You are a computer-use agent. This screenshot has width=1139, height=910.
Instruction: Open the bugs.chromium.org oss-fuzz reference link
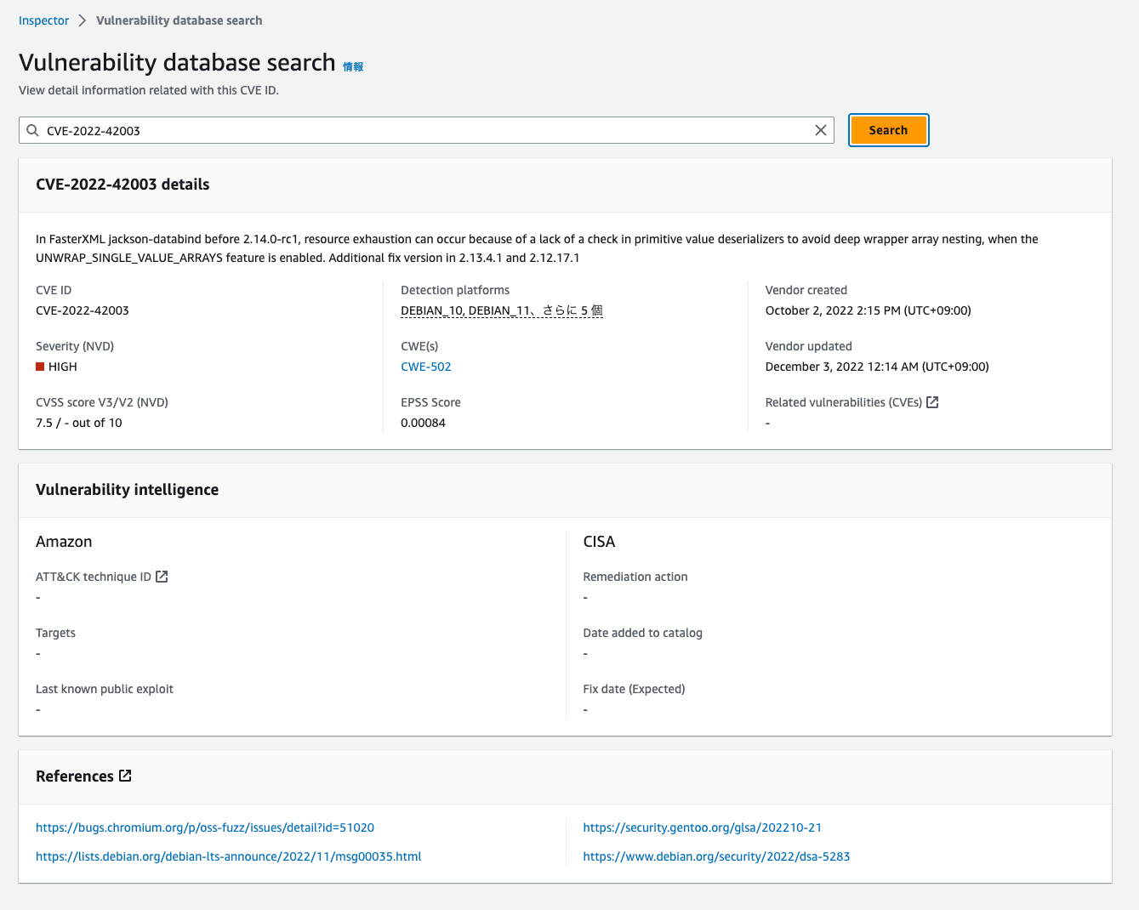(x=205, y=827)
